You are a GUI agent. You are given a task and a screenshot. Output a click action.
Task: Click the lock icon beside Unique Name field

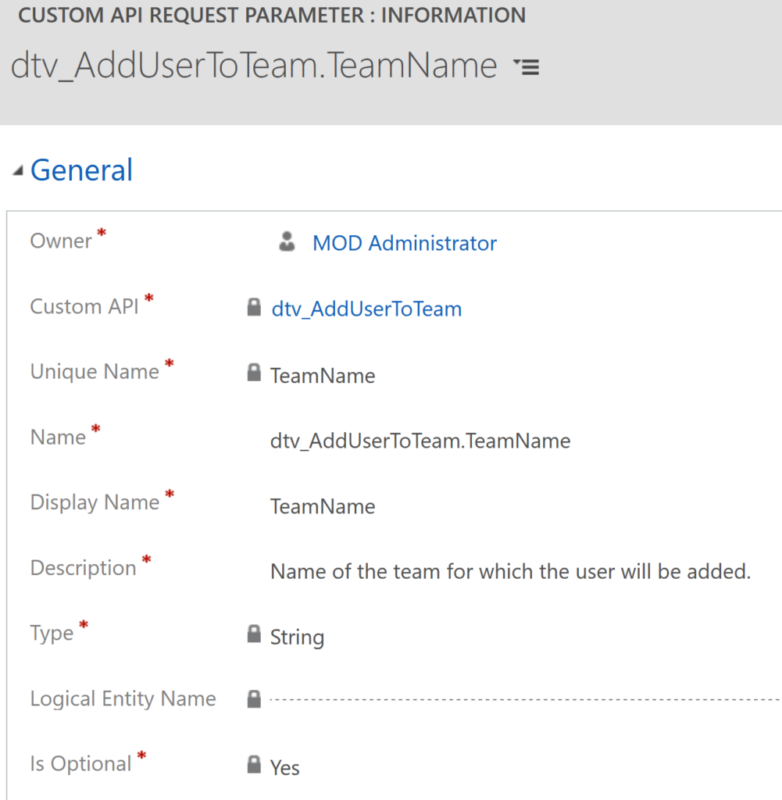point(254,372)
